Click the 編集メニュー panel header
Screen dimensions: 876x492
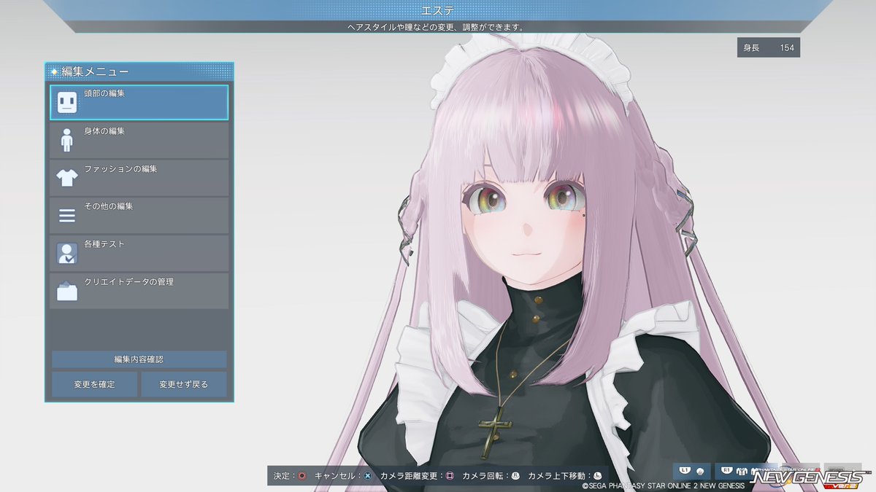[139, 71]
